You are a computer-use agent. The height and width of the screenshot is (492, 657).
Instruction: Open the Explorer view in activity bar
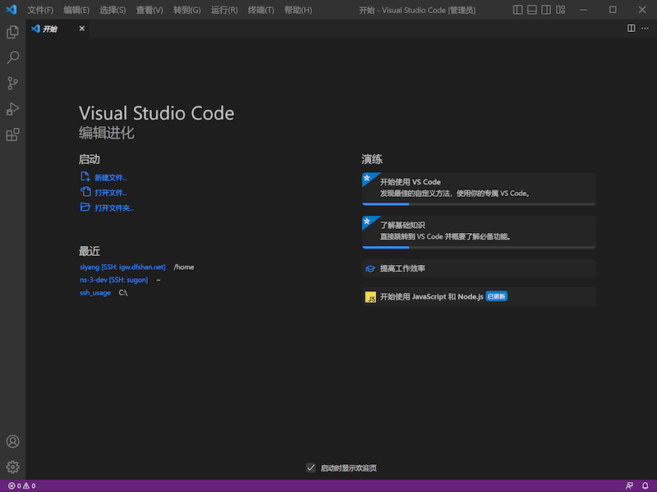[12, 32]
